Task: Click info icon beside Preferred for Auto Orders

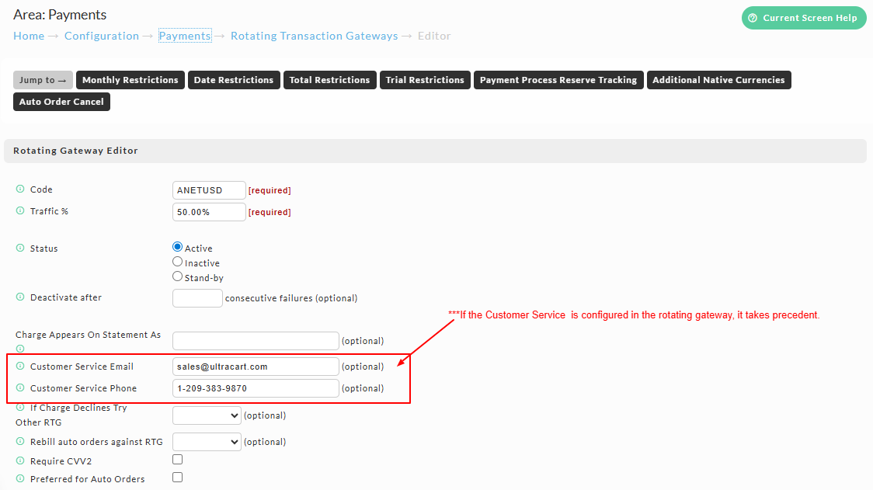Action: [x=20, y=478]
